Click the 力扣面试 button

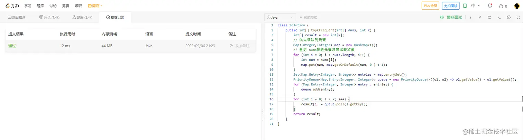point(451,6)
